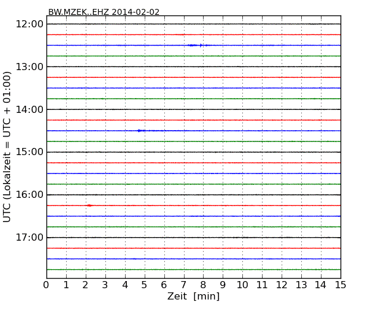Click the 16:00 y-axis tick label
The image size is (387, 309).
pyautogui.click(x=30, y=195)
